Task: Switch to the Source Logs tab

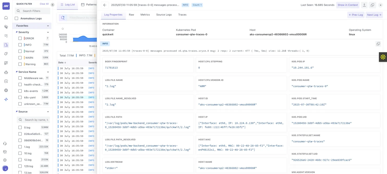Action: point(164,15)
